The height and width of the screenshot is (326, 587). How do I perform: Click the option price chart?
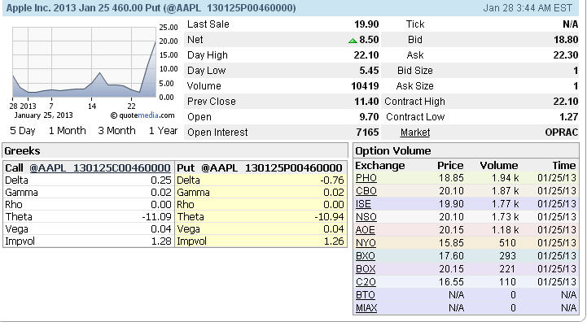click(84, 62)
